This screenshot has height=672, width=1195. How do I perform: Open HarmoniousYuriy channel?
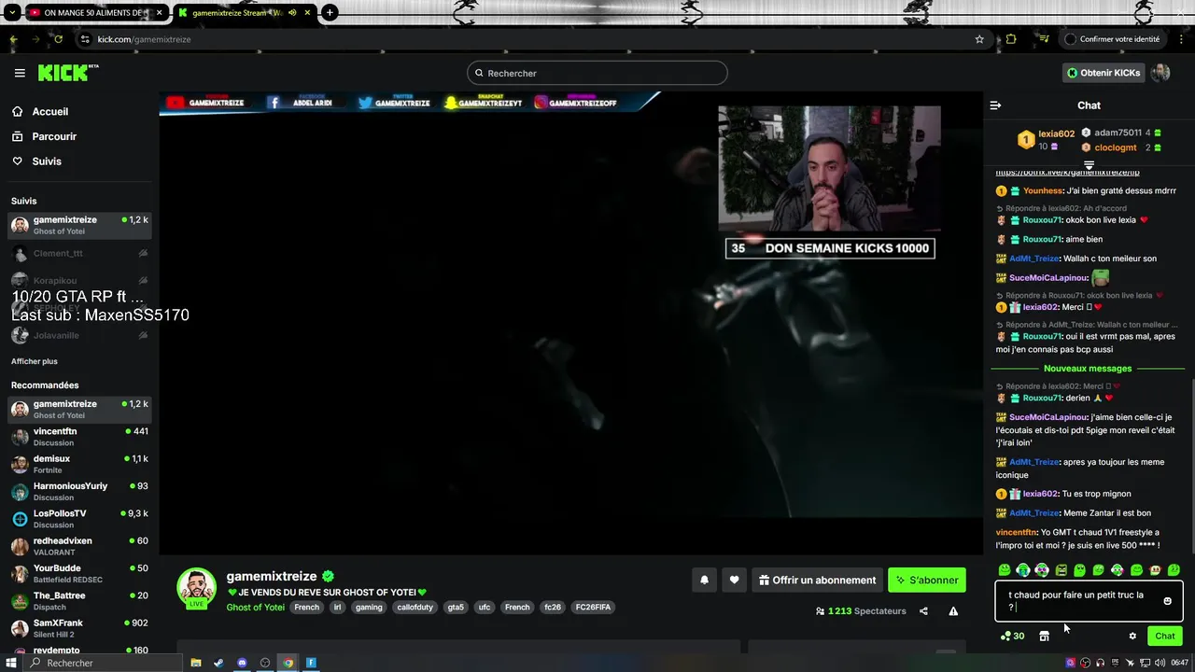(79, 492)
